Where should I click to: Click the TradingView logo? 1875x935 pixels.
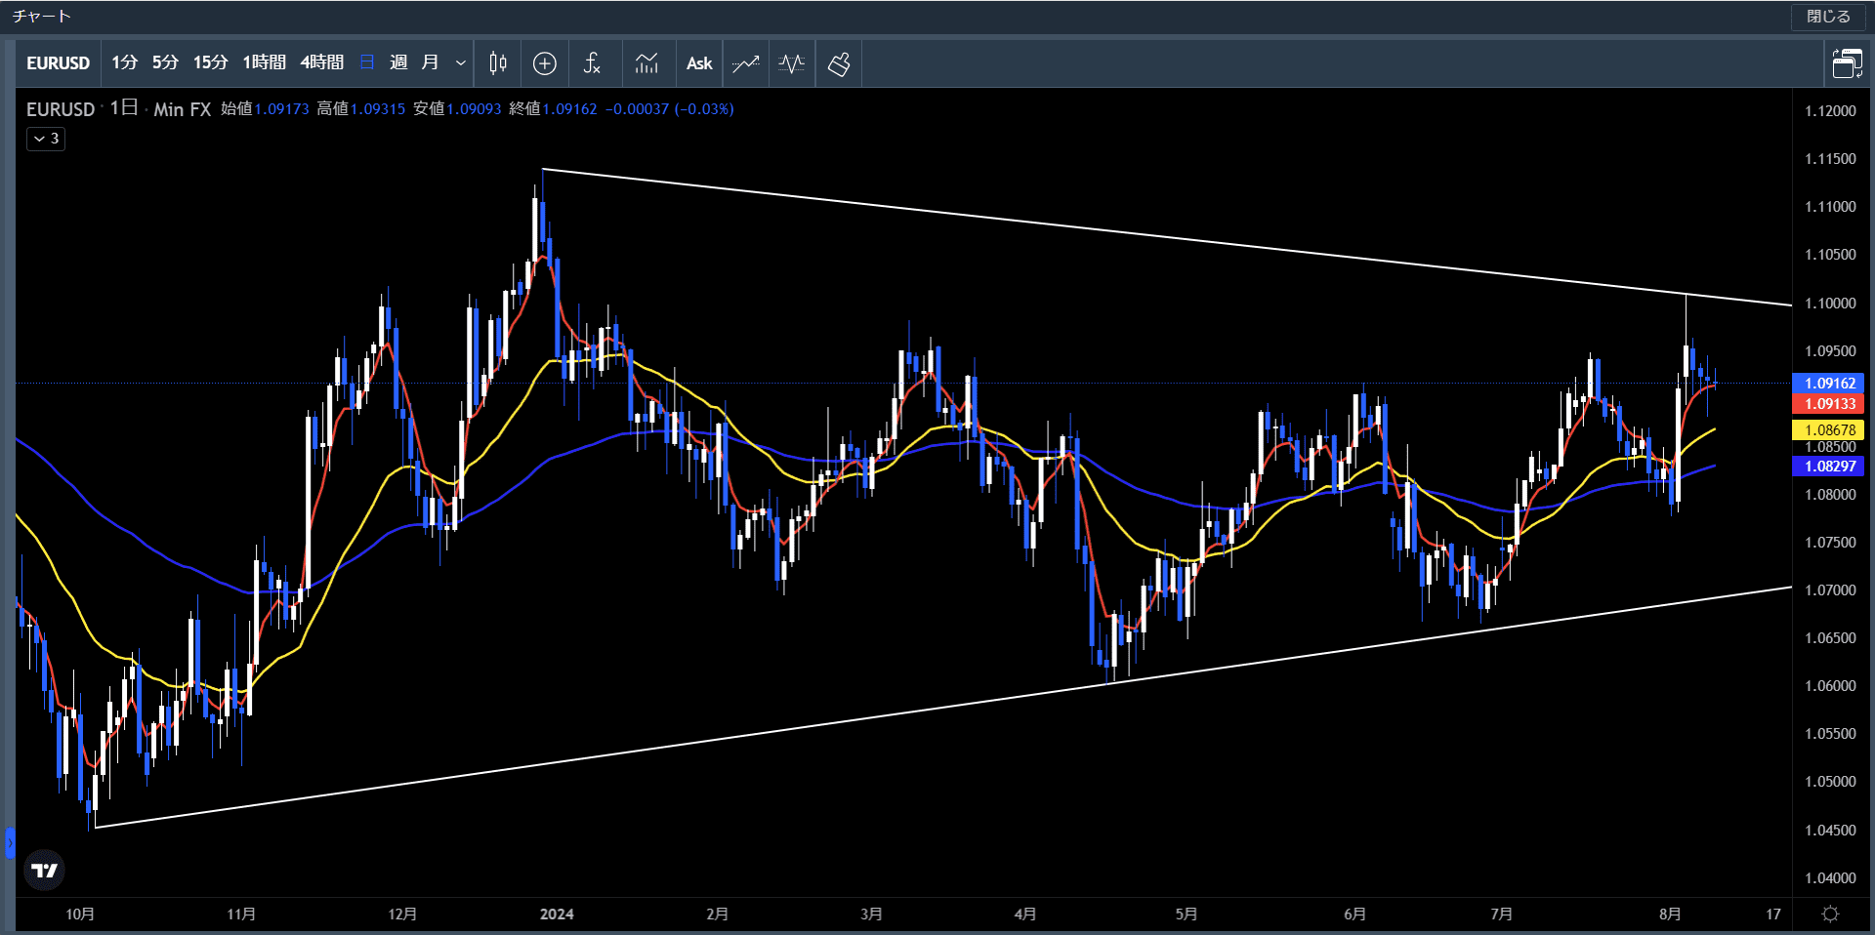[x=44, y=870]
